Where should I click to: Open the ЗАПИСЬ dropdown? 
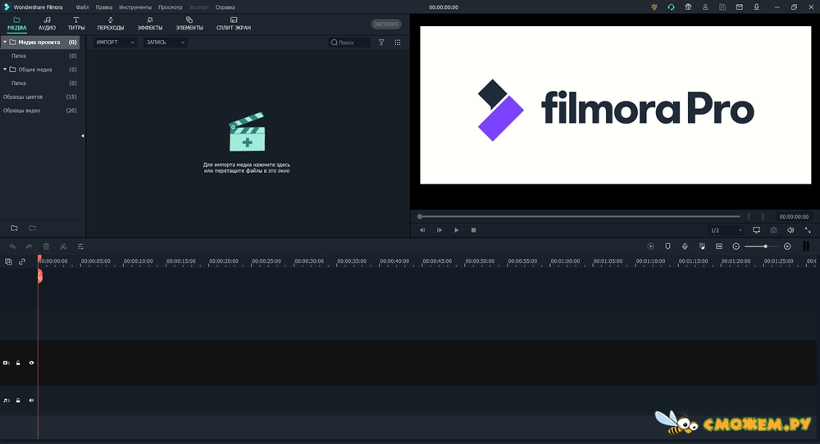click(166, 43)
